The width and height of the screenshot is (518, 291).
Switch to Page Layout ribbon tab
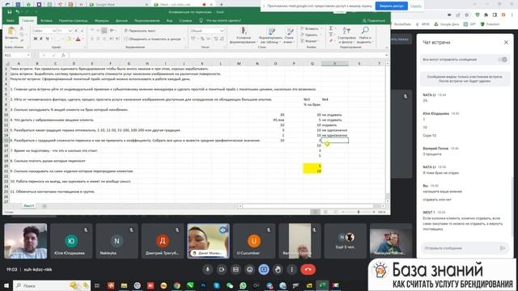click(x=73, y=20)
